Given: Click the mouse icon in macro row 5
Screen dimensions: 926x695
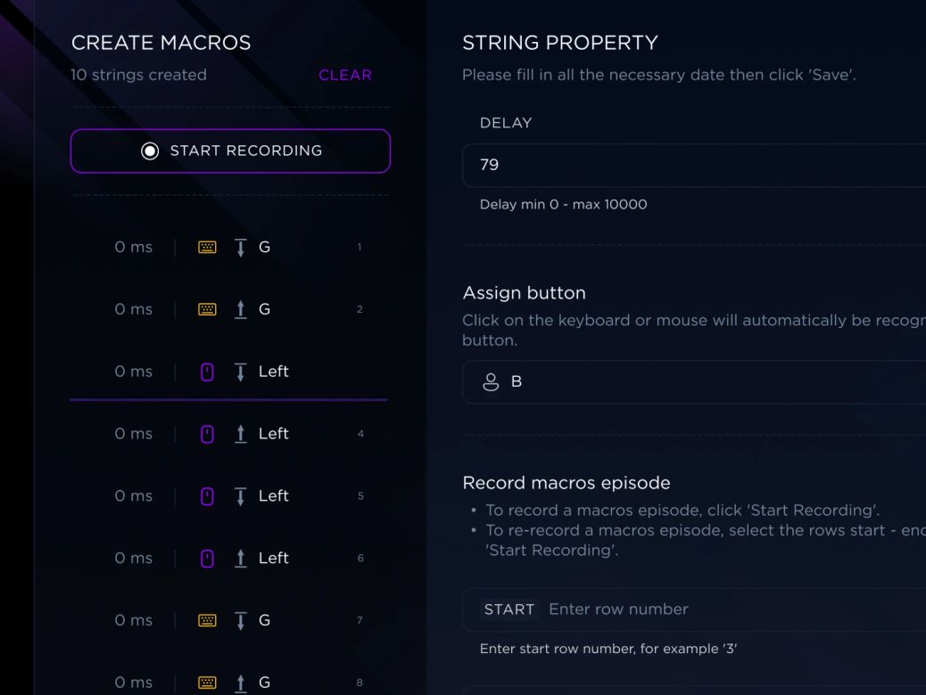Looking at the screenshot, I should tap(207, 496).
